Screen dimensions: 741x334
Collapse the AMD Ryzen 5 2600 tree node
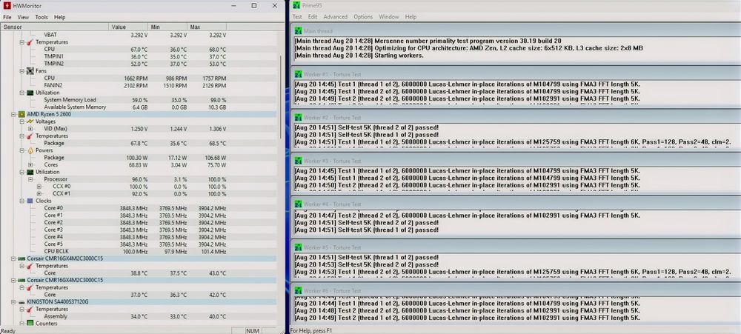pyautogui.click(x=13, y=114)
